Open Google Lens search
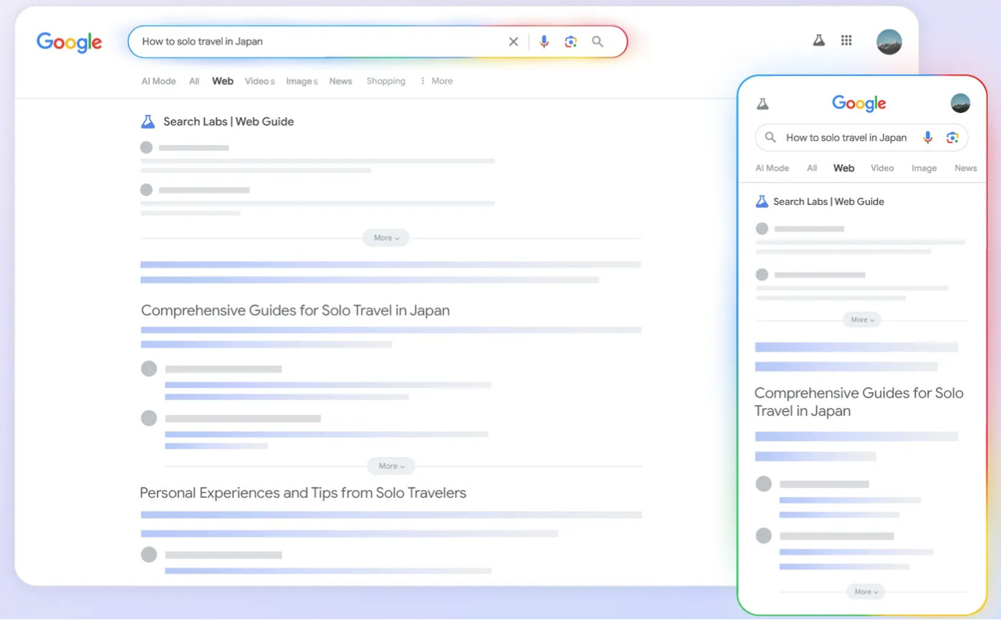The height and width of the screenshot is (620, 1001). pyautogui.click(x=570, y=41)
